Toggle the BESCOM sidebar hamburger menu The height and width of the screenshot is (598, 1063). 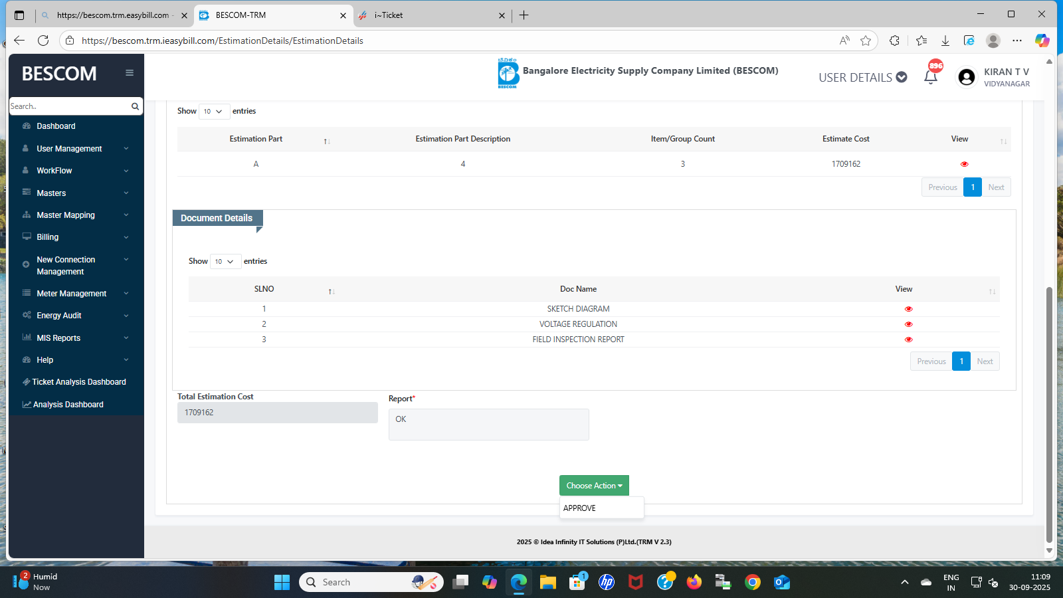[x=130, y=73]
